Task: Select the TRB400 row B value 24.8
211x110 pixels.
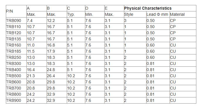Action: [x=57, y=70]
